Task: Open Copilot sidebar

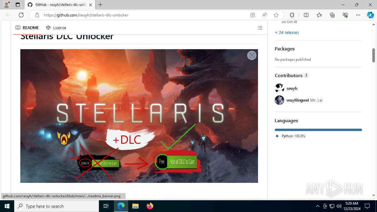Action: click(370, 15)
